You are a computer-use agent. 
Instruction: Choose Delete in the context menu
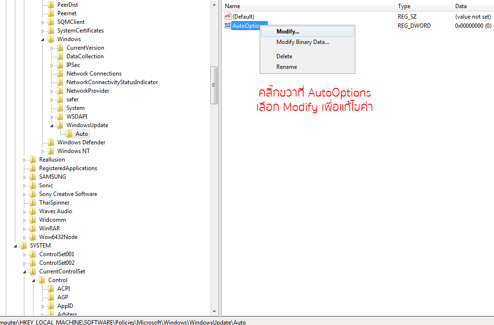284,56
